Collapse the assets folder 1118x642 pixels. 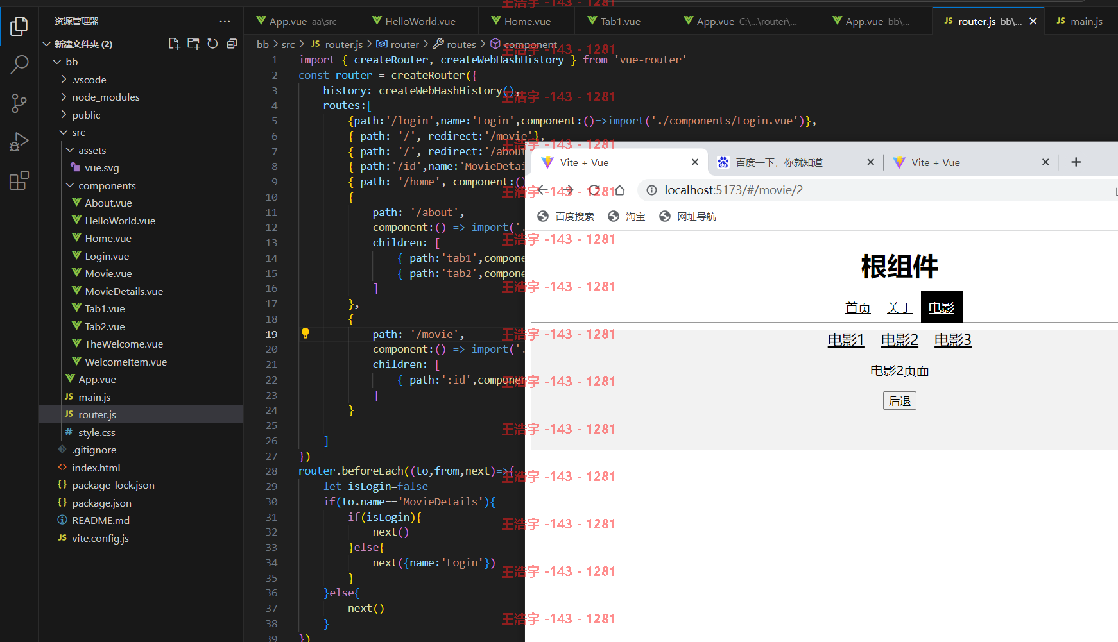click(x=70, y=150)
